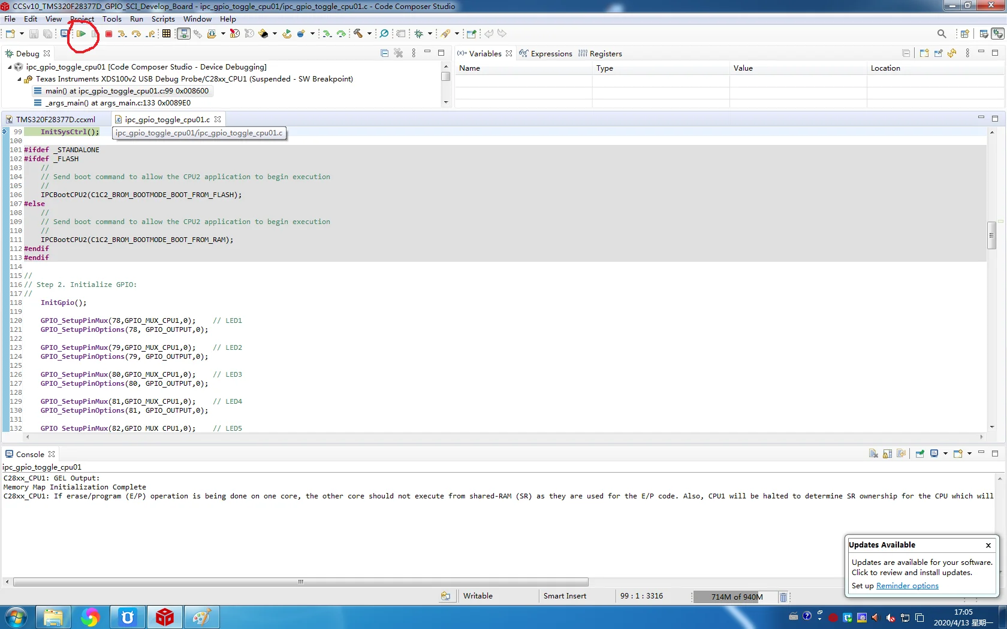Toggle the Real-time mode clock icon
This screenshot has height=629, width=1007.
pos(235,34)
